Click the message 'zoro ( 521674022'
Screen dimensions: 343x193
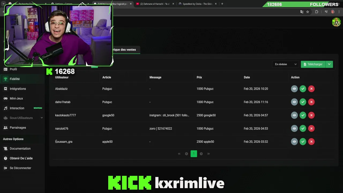pyautogui.click(x=161, y=128)
